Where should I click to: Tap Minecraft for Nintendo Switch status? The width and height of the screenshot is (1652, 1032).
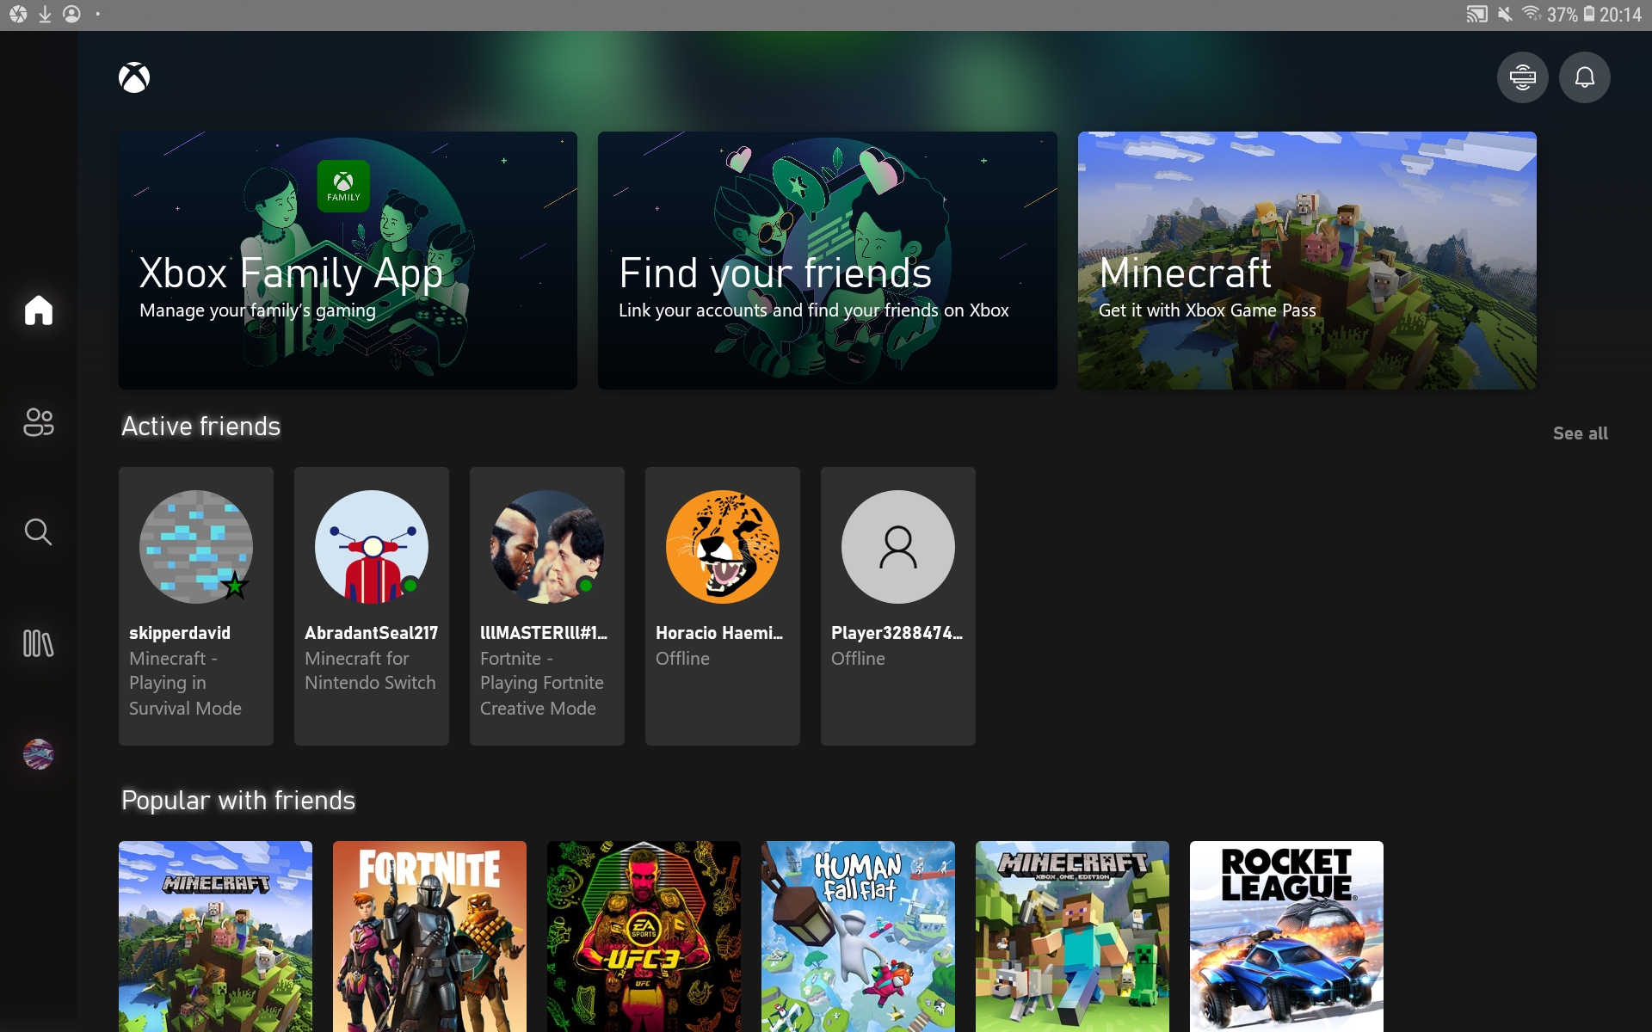[x=370, y=671]
